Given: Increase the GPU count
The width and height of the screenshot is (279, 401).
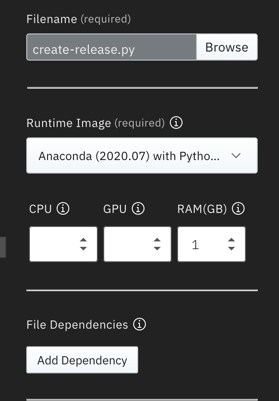Looking at the screenshot, I should (157, 239).
